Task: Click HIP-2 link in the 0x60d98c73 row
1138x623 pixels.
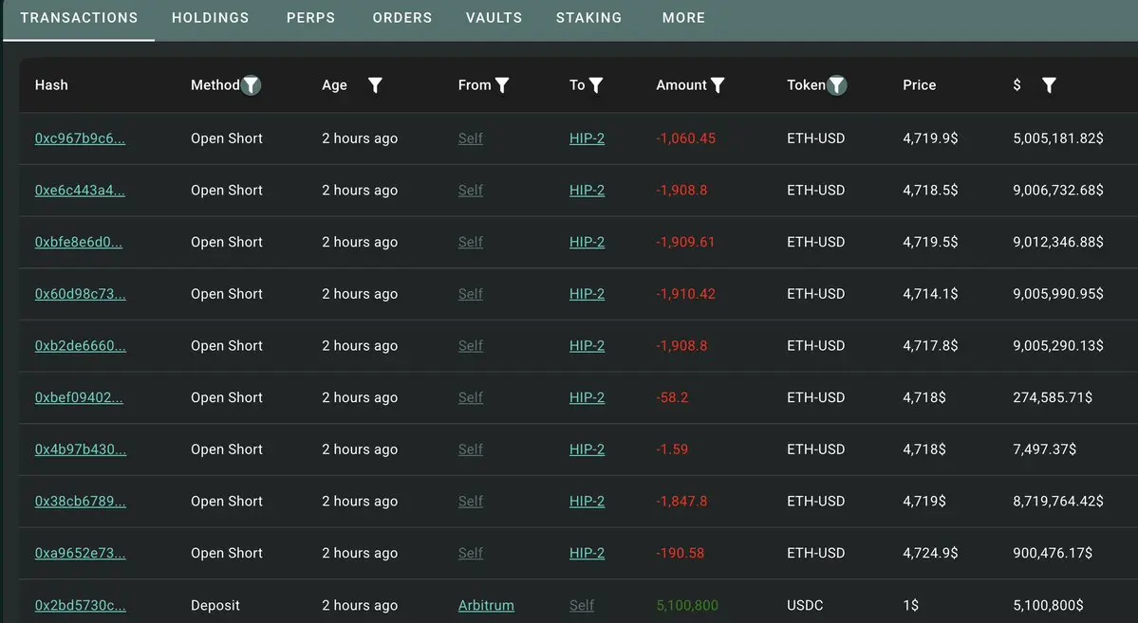Action: tap(587, 294)
